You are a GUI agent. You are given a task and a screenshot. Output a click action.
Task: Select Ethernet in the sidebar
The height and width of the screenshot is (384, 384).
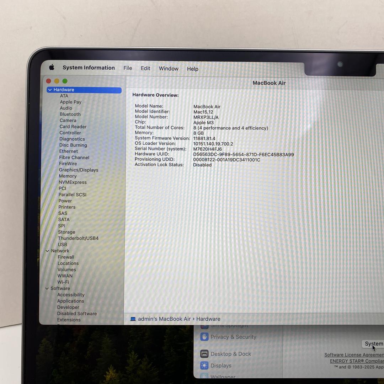(x=68, y=151)
